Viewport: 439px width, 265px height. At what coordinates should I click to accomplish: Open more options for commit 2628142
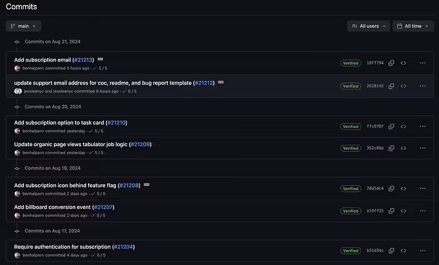(x=423, y=86)
